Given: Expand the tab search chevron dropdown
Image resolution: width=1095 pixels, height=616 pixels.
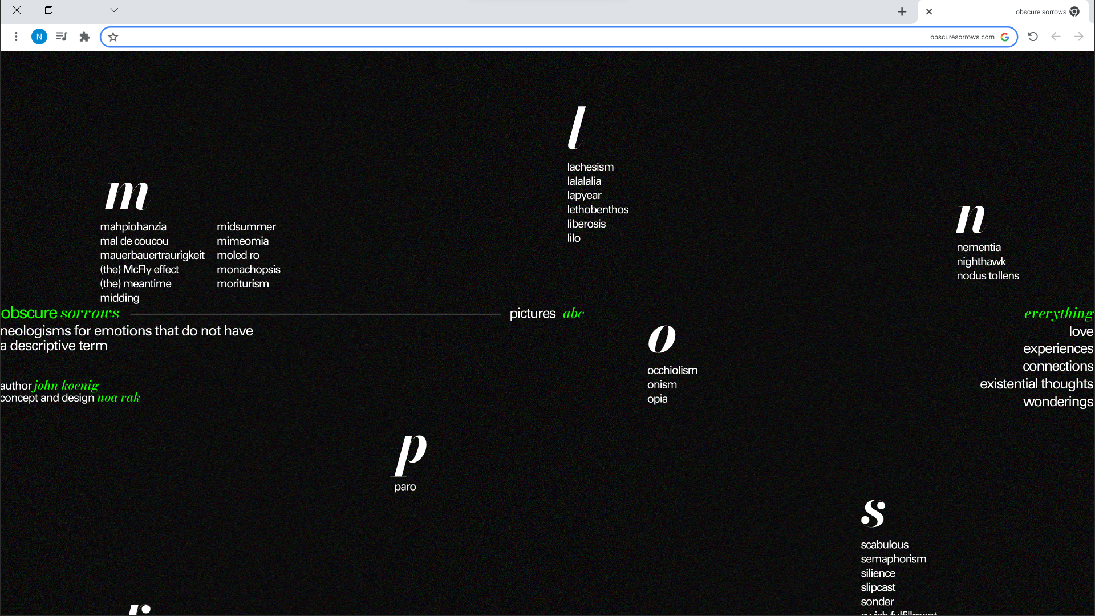Looking at the screenshot, I should (114, 10).
